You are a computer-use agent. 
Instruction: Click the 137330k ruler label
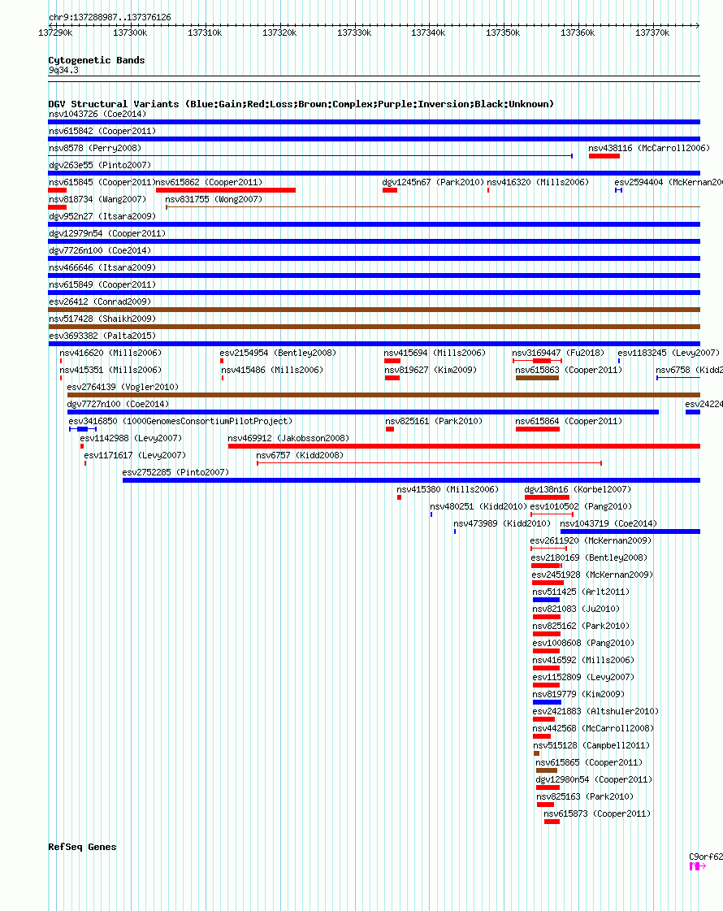coord(353,33)
